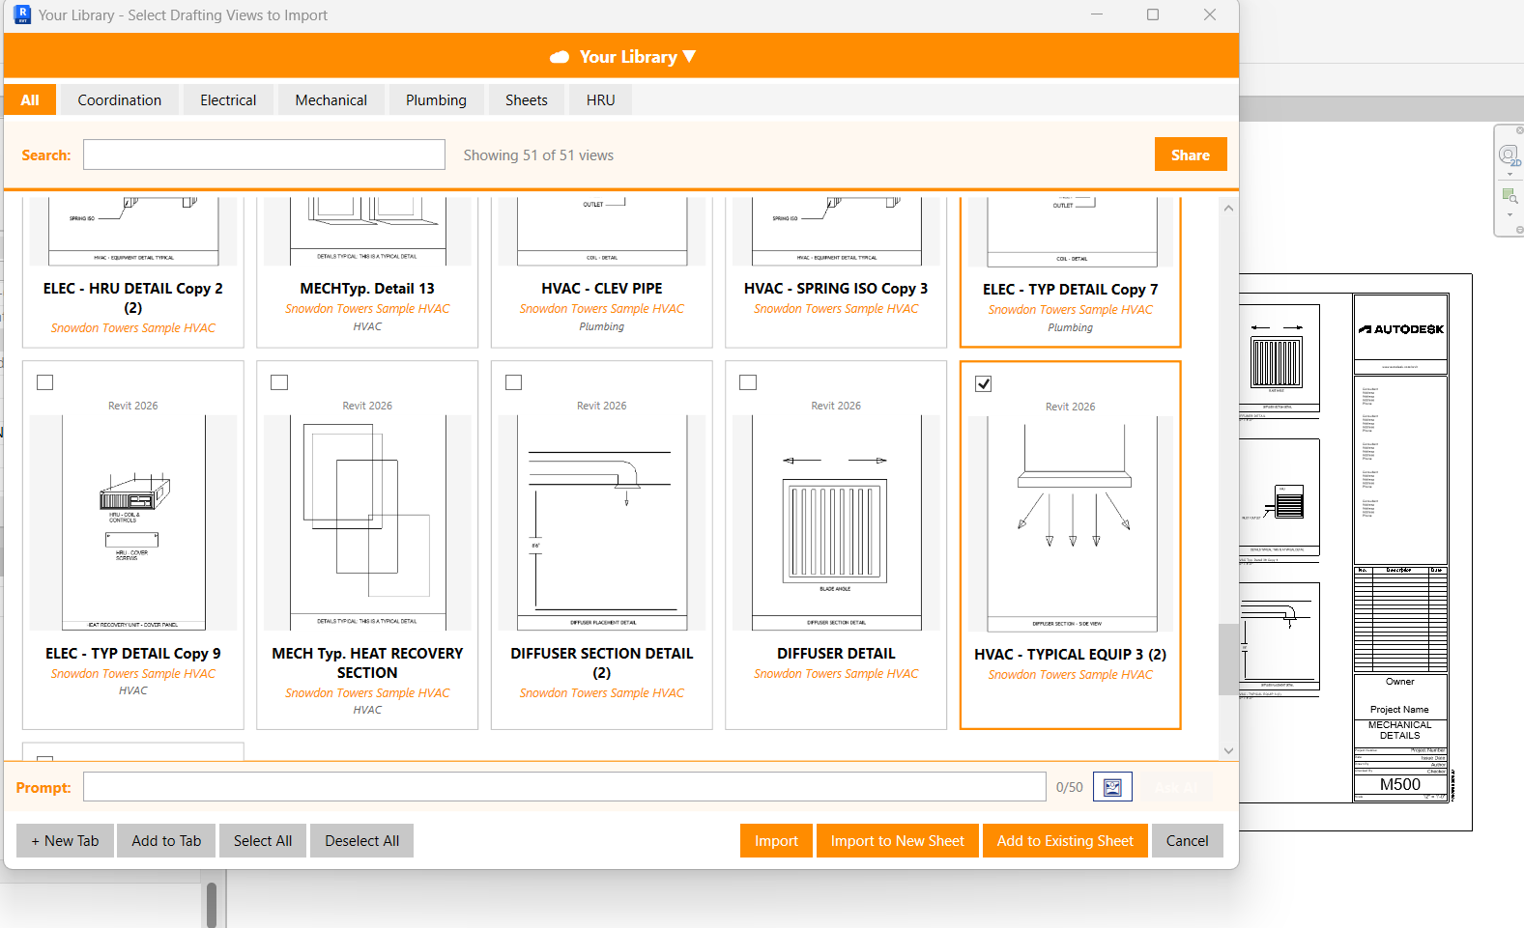Viewport: 1524px width, 928px height.
Task: Select the HVAC - TYPICAL EQUIP 3 (2) thumbnail
Action: point(1071,523)
